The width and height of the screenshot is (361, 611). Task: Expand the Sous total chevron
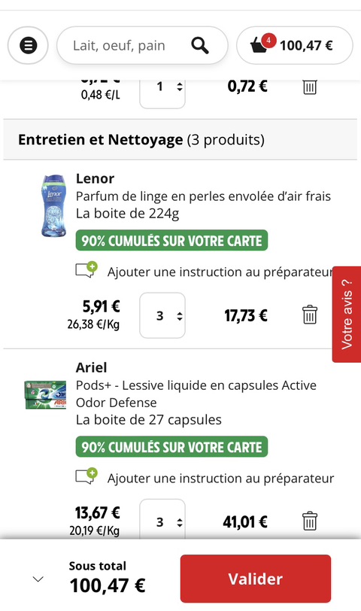click(x=38, y=579)
